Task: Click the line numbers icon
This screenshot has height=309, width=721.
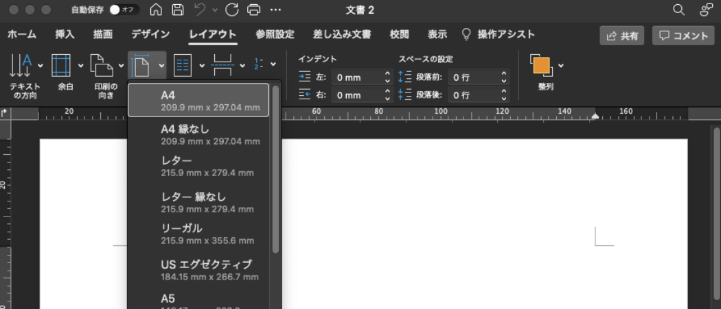Action: pos(258,64)
